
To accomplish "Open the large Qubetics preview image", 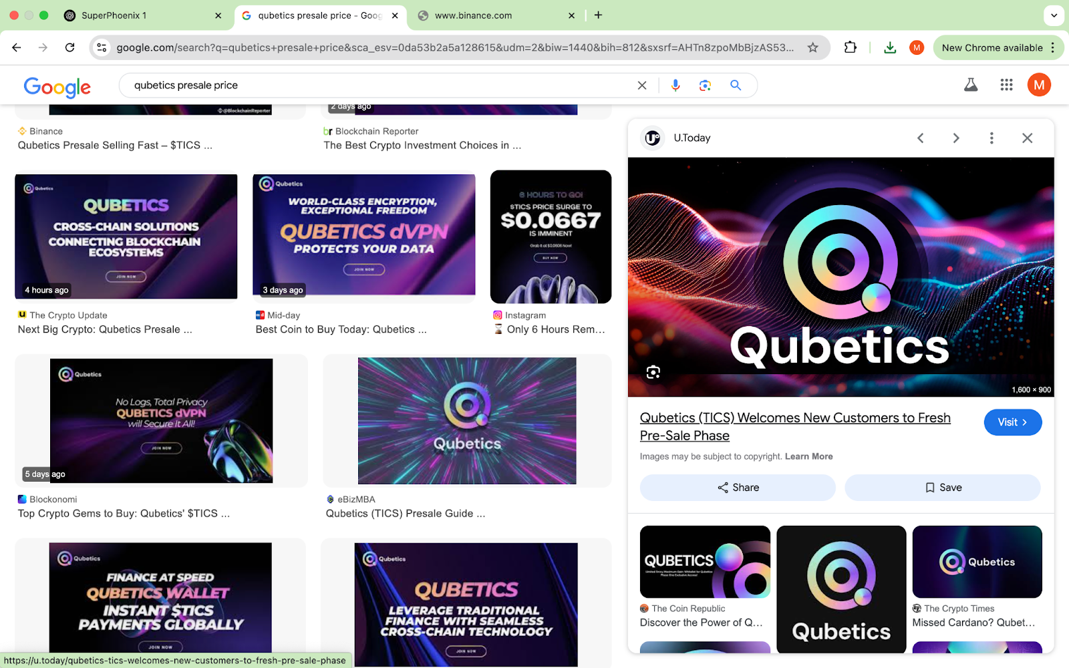I will tap(841, 277).
